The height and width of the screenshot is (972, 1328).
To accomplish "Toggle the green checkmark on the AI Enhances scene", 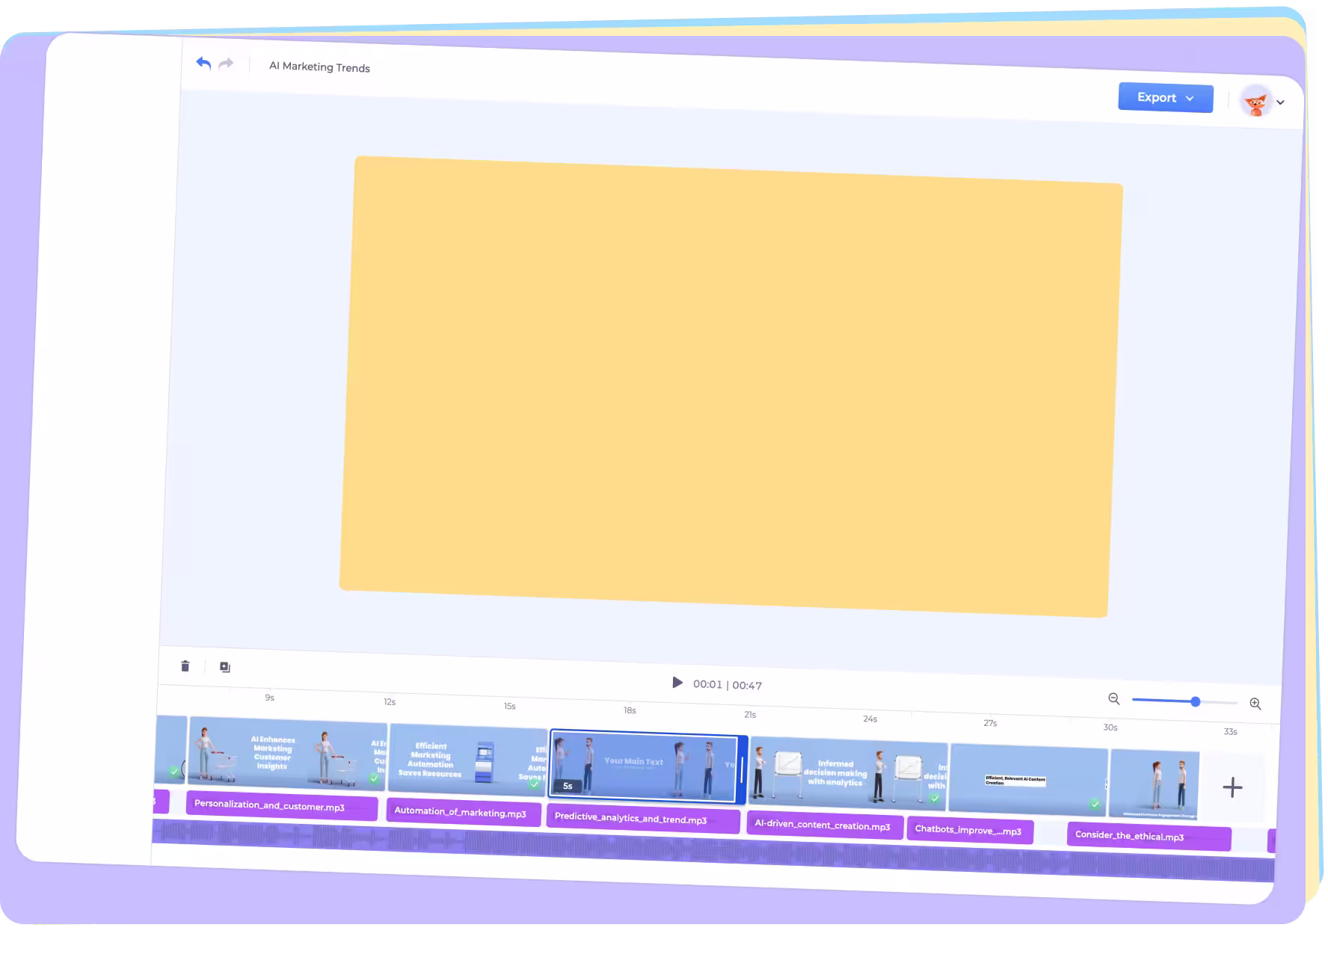I will coord(373,780).
